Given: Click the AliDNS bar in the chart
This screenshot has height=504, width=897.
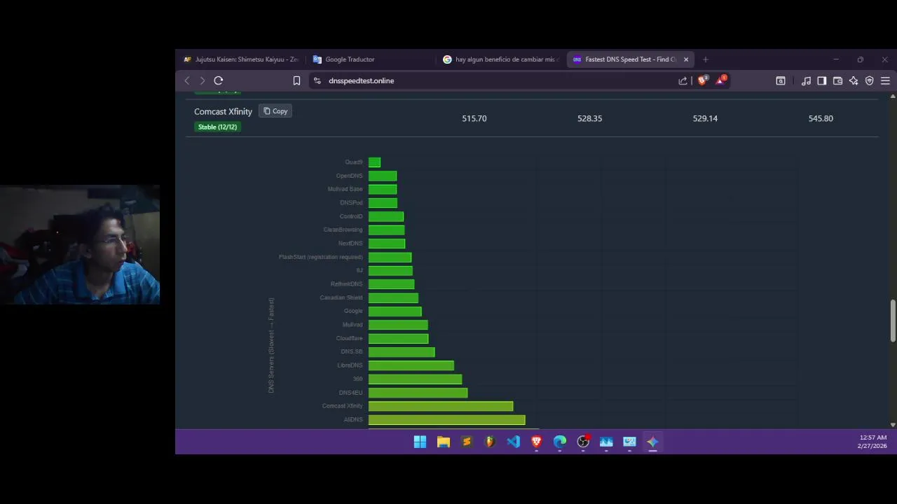Looking at the screenshot, I should [446, 420].
